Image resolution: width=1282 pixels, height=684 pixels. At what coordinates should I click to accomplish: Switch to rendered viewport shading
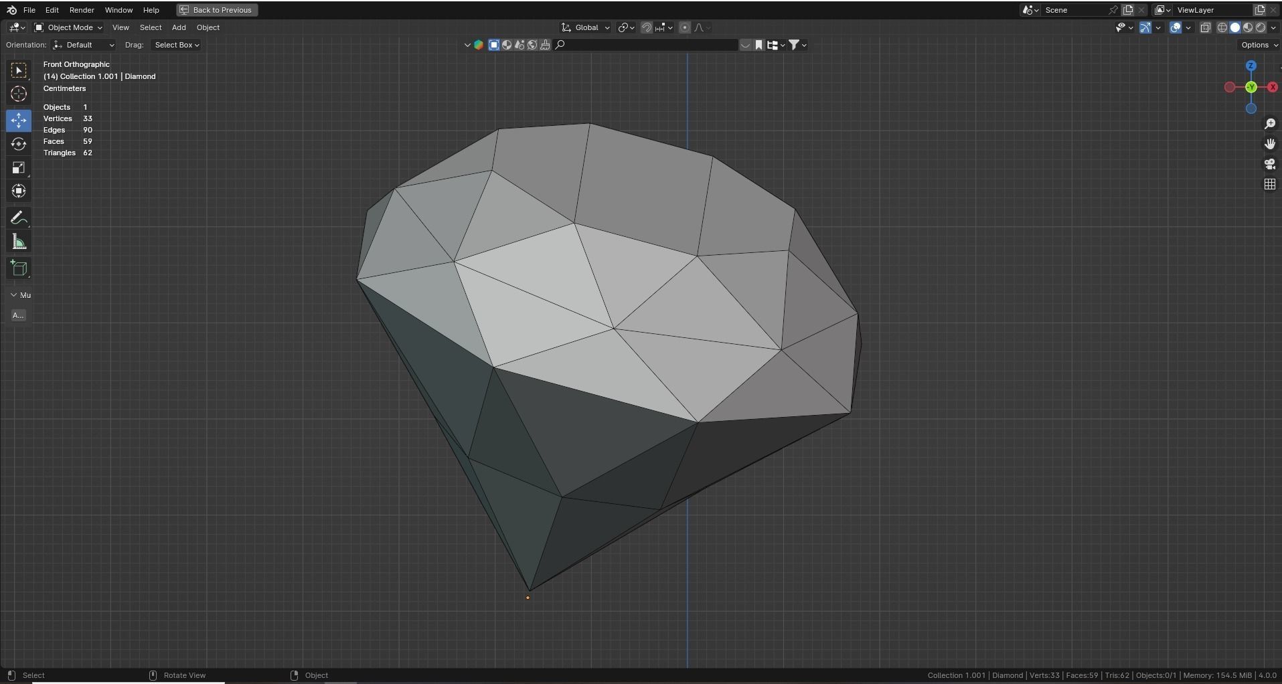[1261, 27]
